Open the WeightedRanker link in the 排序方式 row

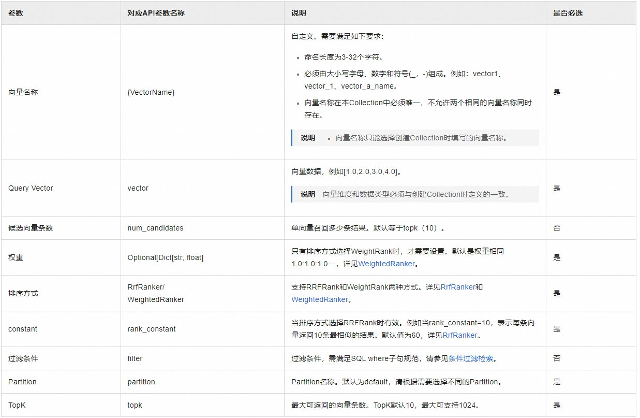(x=320, y=299)
